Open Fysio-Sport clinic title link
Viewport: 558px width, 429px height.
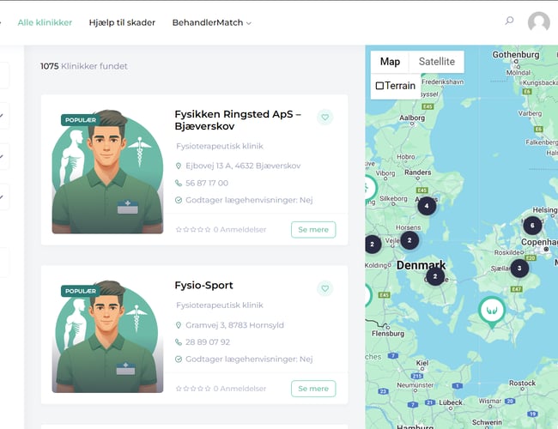[x=204, y=286]
